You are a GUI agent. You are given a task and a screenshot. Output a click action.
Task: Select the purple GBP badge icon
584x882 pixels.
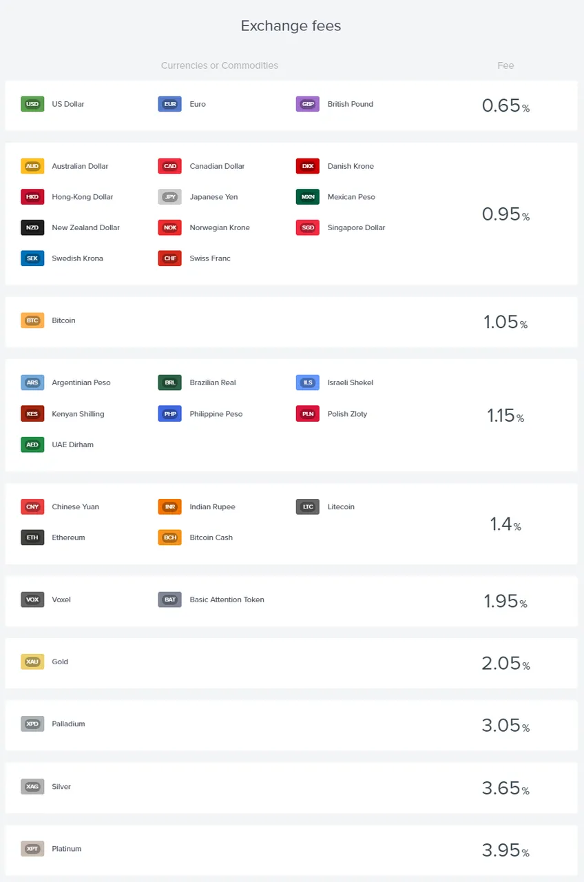[307, 104]
